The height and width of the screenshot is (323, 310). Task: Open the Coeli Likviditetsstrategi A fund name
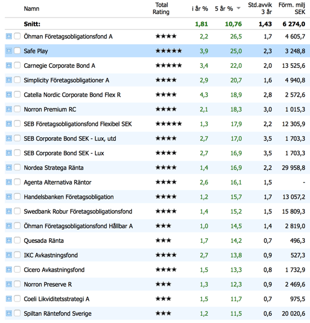point(56,299)
